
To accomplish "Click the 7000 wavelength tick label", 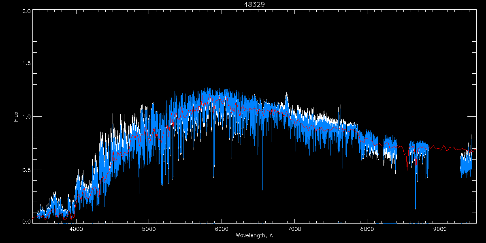I will pyautogui.click(x=294, y=229).
